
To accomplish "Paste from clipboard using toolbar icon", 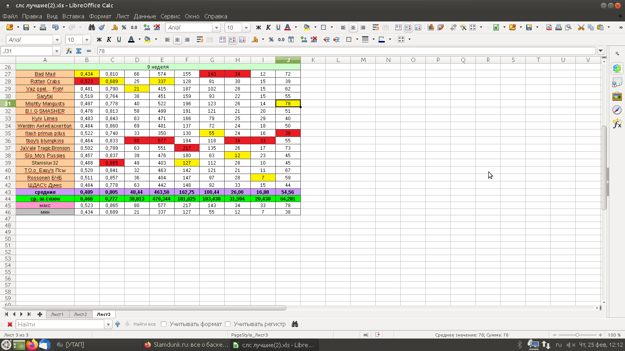I will tap(600, 27).
